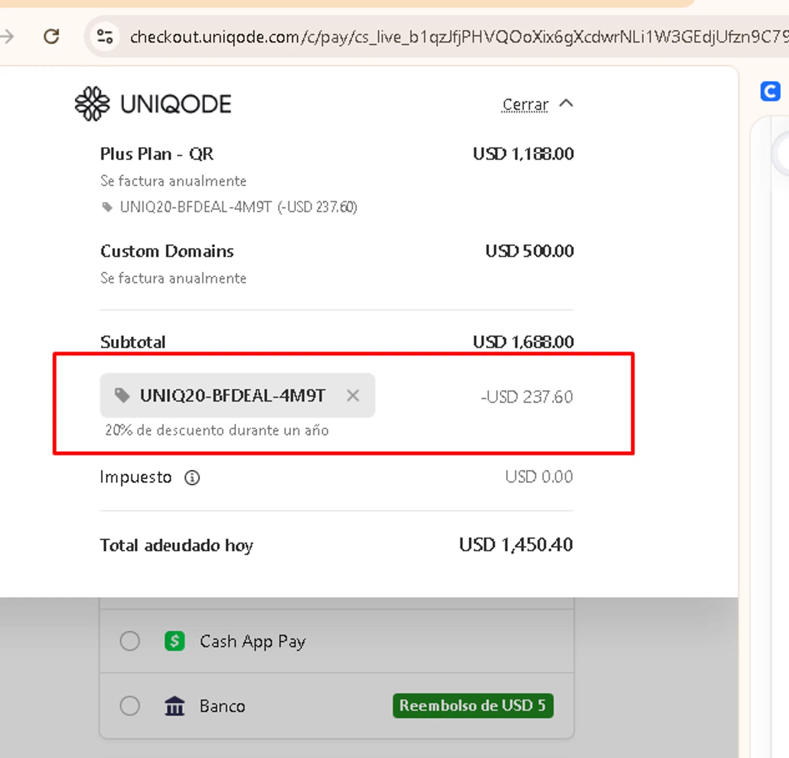Click the discount amount -USD 237.60
The width and height of the screenshot is (789, 758).
tap(527, 397)
